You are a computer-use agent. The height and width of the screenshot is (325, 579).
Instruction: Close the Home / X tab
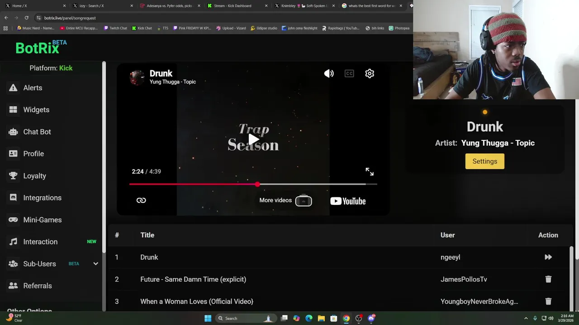point(64,6)
